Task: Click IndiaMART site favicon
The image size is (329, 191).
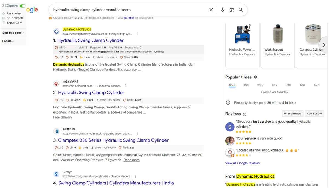Action: pos(56,83)
